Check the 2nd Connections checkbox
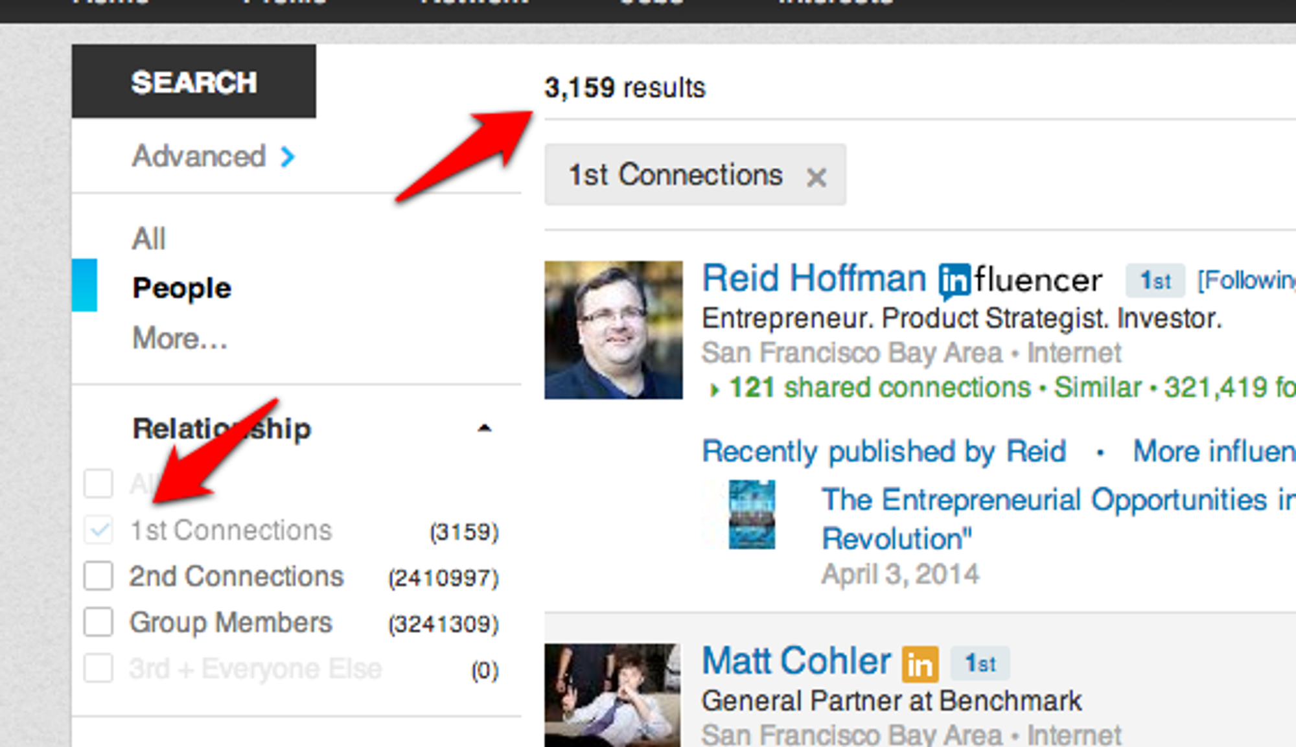Screen dimensions: 1296x747 [98, 576]
